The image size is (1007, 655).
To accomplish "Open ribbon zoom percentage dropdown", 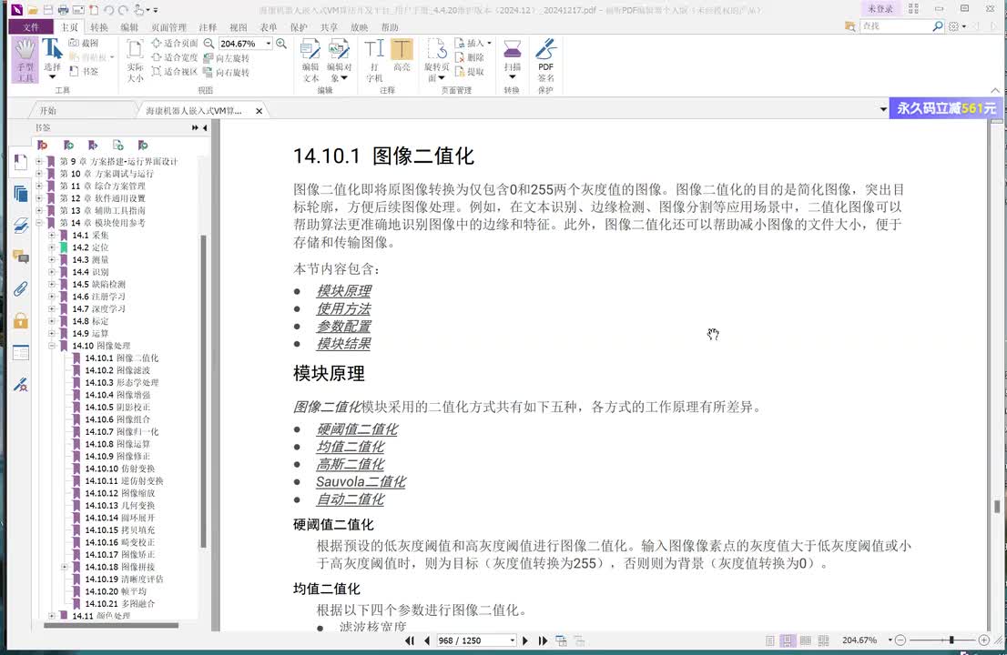I will [269, 44].
